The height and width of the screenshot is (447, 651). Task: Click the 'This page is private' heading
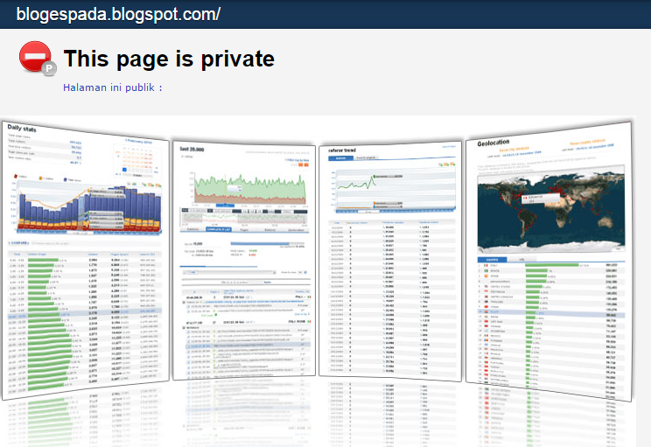[x=169, y=59]
